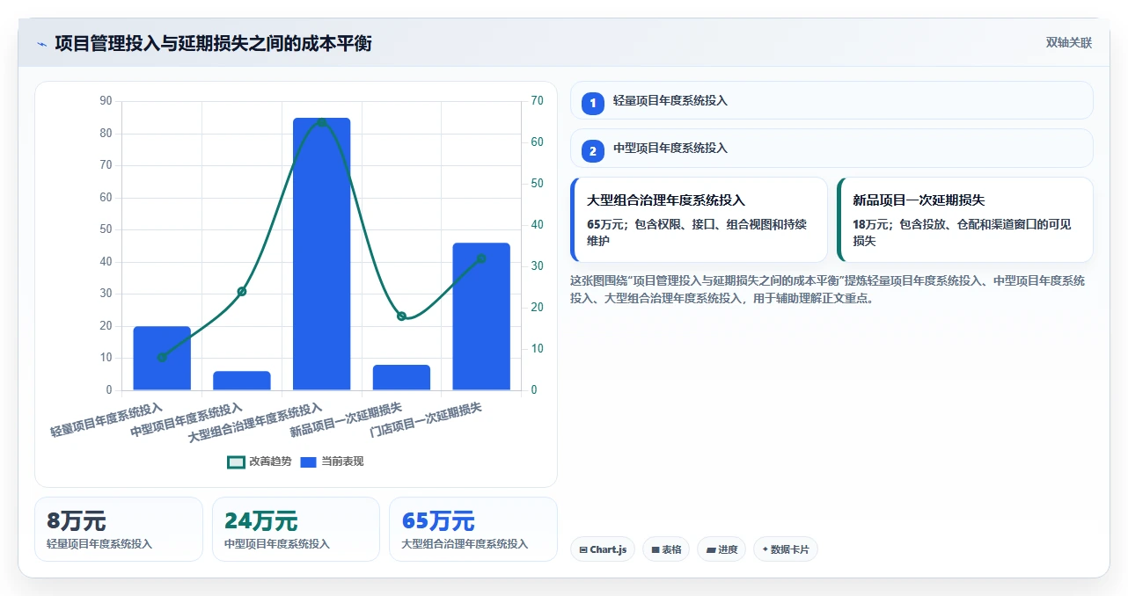1128x596 pixels.
Task: Select the 表格 tag chip
Action: pyautogui.click(x=666, y=549)
